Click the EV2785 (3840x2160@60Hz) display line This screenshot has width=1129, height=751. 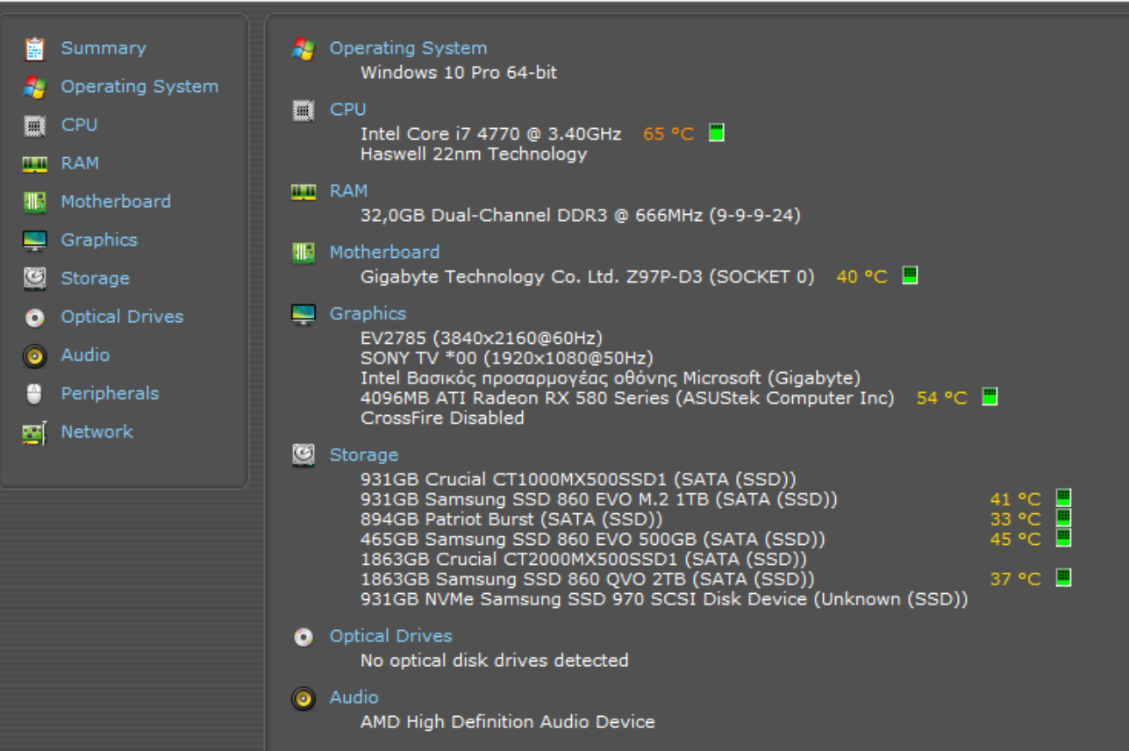(x=482, y=338)
